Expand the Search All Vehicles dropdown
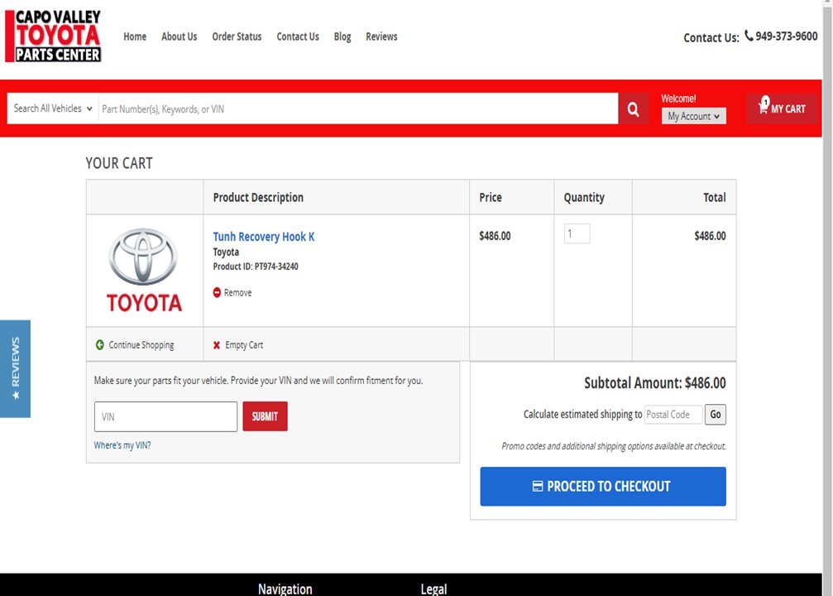Viewport: 833px width, 596px height. (53, 108)
